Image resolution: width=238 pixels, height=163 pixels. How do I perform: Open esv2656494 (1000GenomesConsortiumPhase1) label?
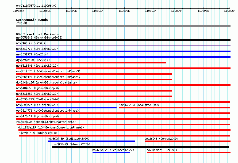pyautogui.click(x=48, y=77)
